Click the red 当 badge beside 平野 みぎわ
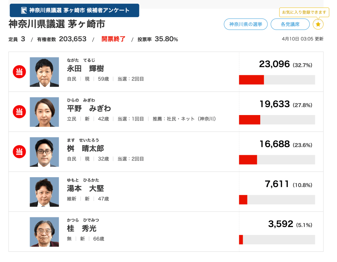The height and width of the screenshot is (262, 337). pos(19,112)
